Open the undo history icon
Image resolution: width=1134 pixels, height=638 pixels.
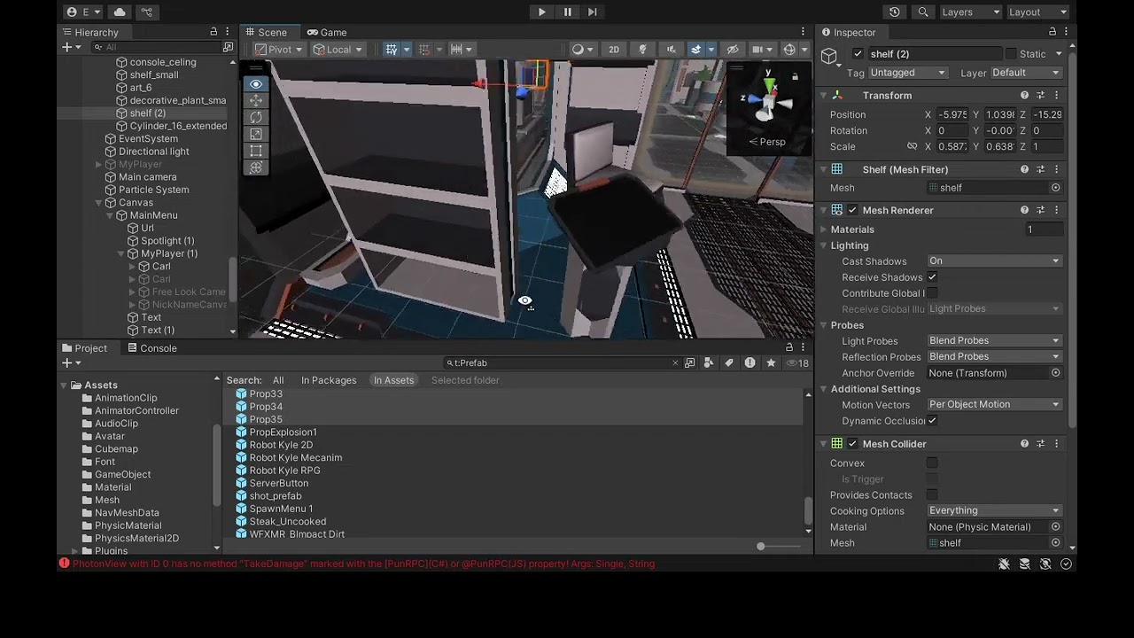tap(895, 12)
